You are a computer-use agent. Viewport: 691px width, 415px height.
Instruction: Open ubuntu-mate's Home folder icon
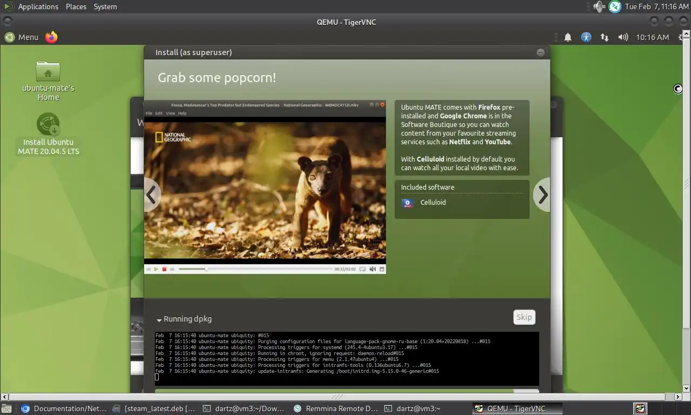[48, 81]
